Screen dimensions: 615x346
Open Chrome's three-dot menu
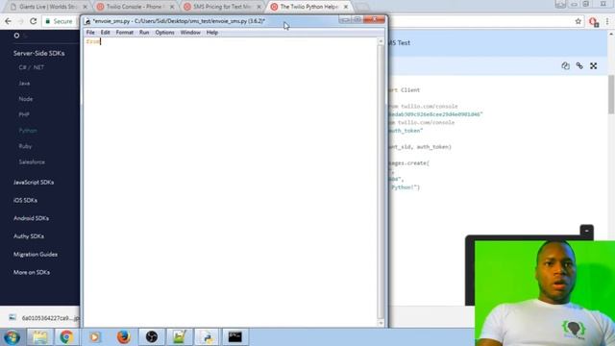coord(607,21)
